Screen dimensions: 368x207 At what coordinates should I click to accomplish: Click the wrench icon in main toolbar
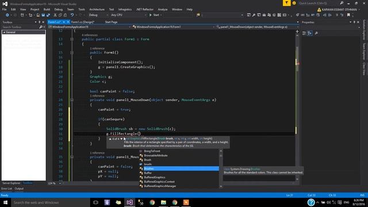point(254,15)
